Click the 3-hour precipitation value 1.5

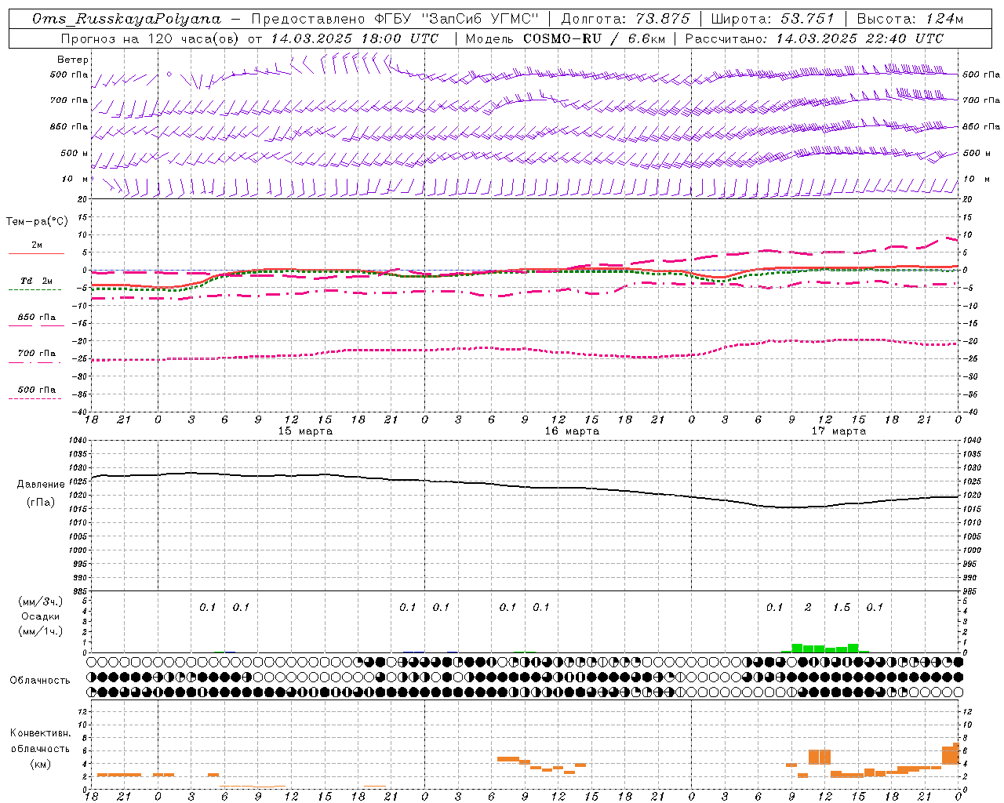tap(842, 607)
